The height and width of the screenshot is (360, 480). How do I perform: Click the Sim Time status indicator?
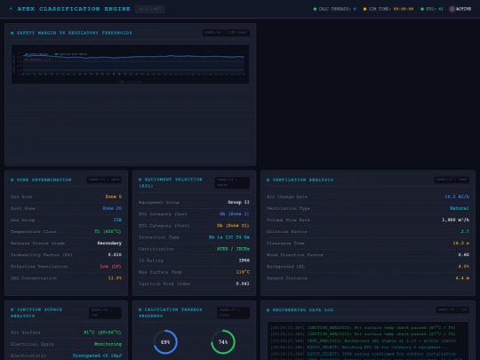click(x=388, y=9)
